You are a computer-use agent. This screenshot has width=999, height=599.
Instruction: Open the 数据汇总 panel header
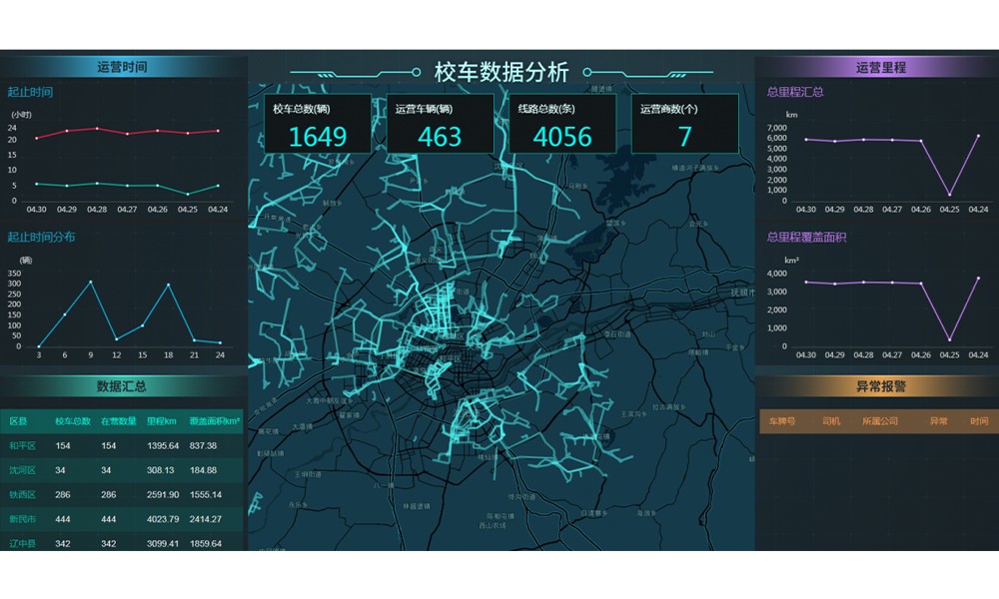[x=123, y=385]
